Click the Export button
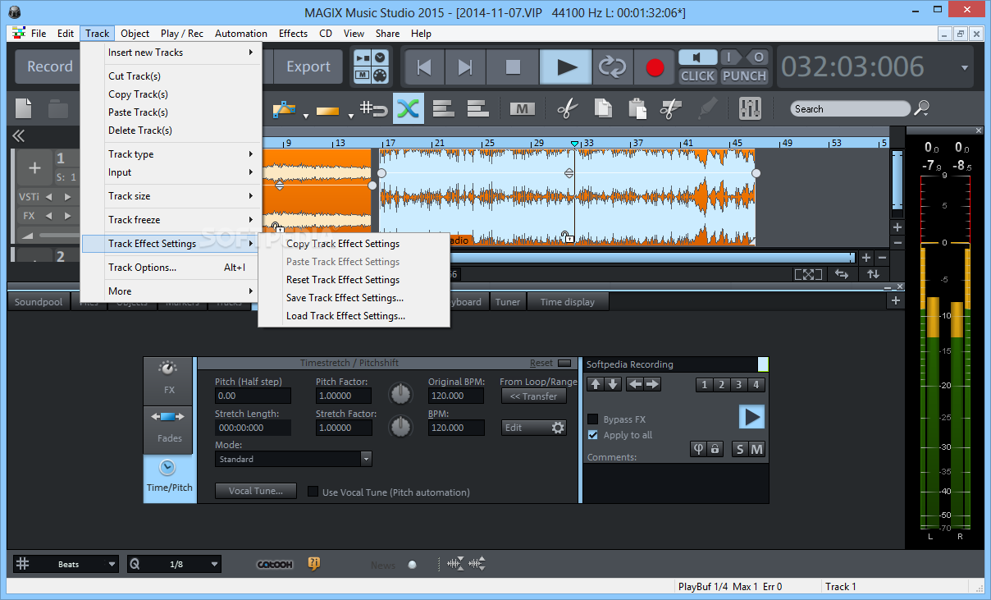The image size is (991, 600). click(x=308, y=67)
